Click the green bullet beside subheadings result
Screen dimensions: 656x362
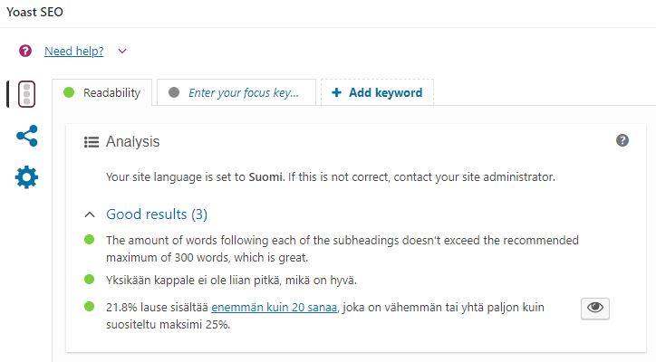click(89, 240)
